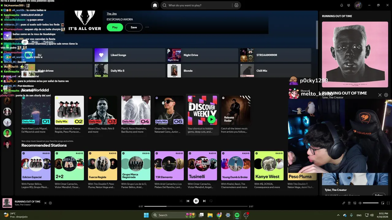Expand the system tray hidden icons chevron
This screenshot has width=392, height=220.
338,215
